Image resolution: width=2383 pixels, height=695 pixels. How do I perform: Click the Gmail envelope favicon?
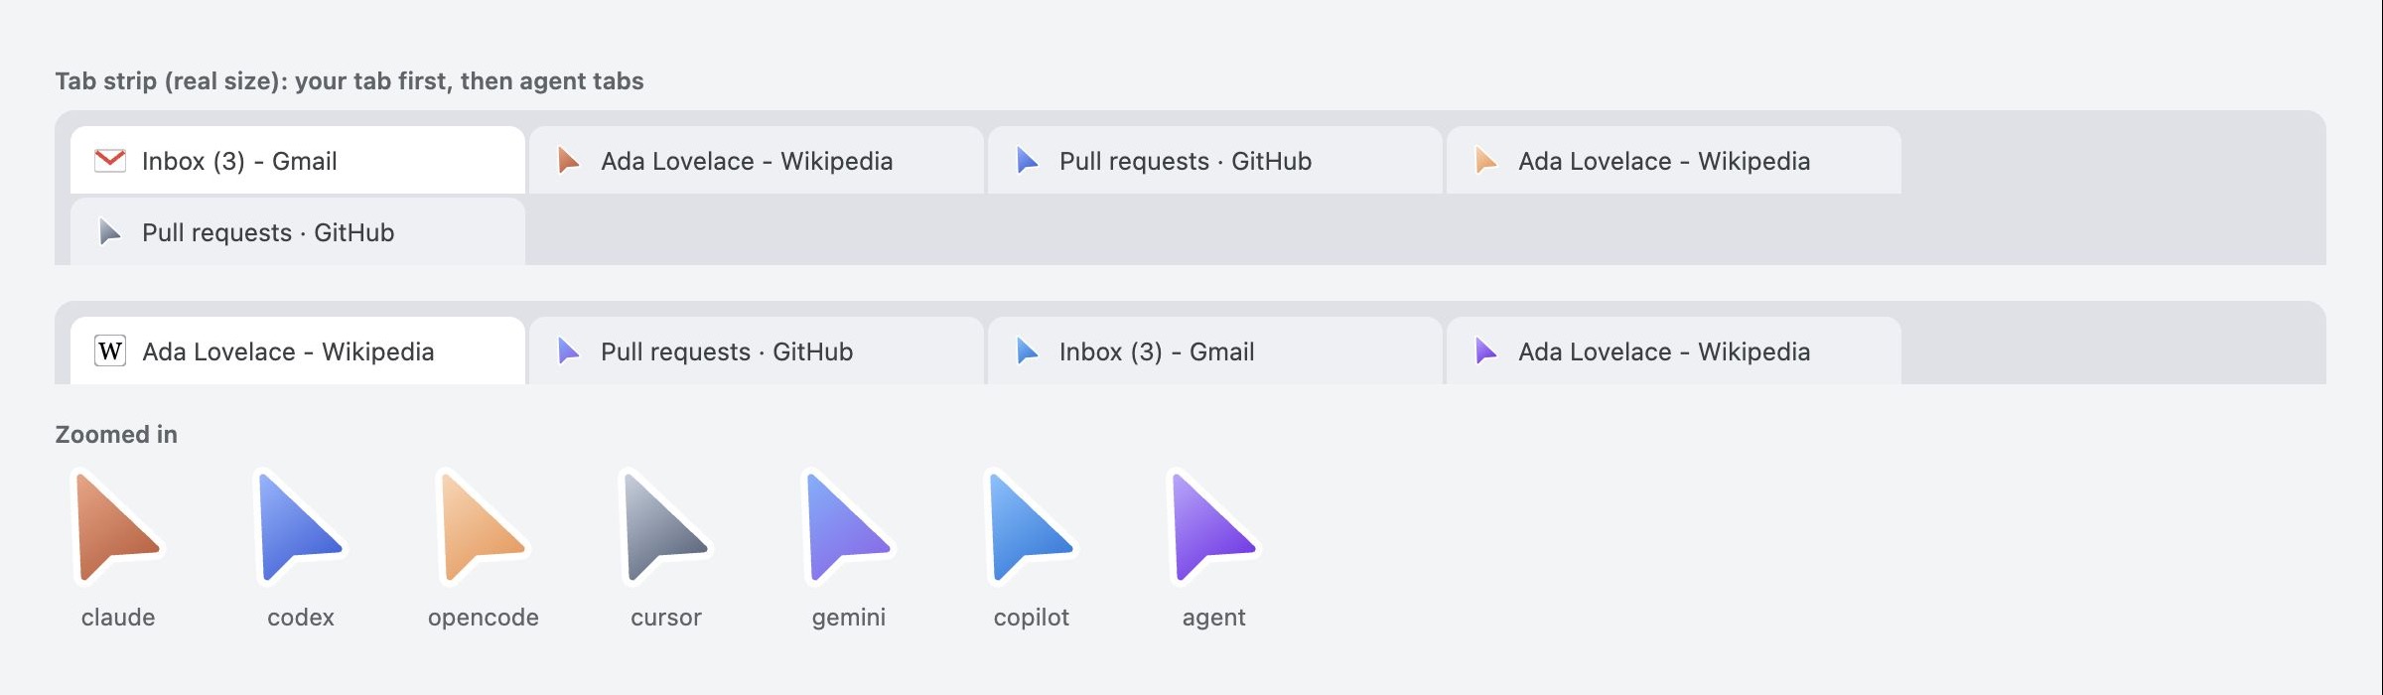pos(110,160)
